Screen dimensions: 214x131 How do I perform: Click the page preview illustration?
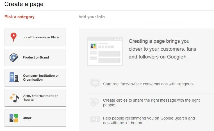105,51
